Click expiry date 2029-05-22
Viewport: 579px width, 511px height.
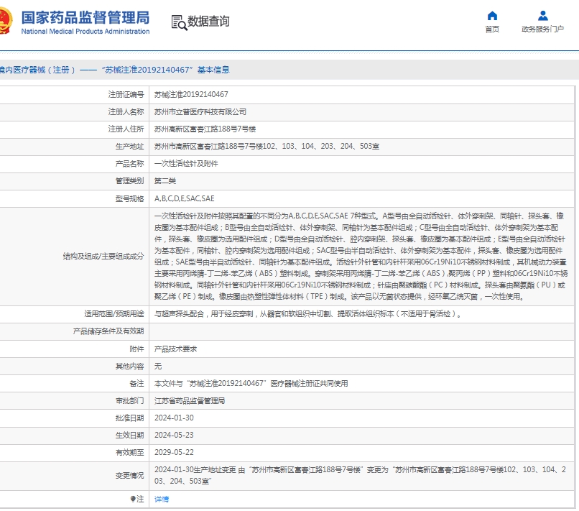[174, 452]
